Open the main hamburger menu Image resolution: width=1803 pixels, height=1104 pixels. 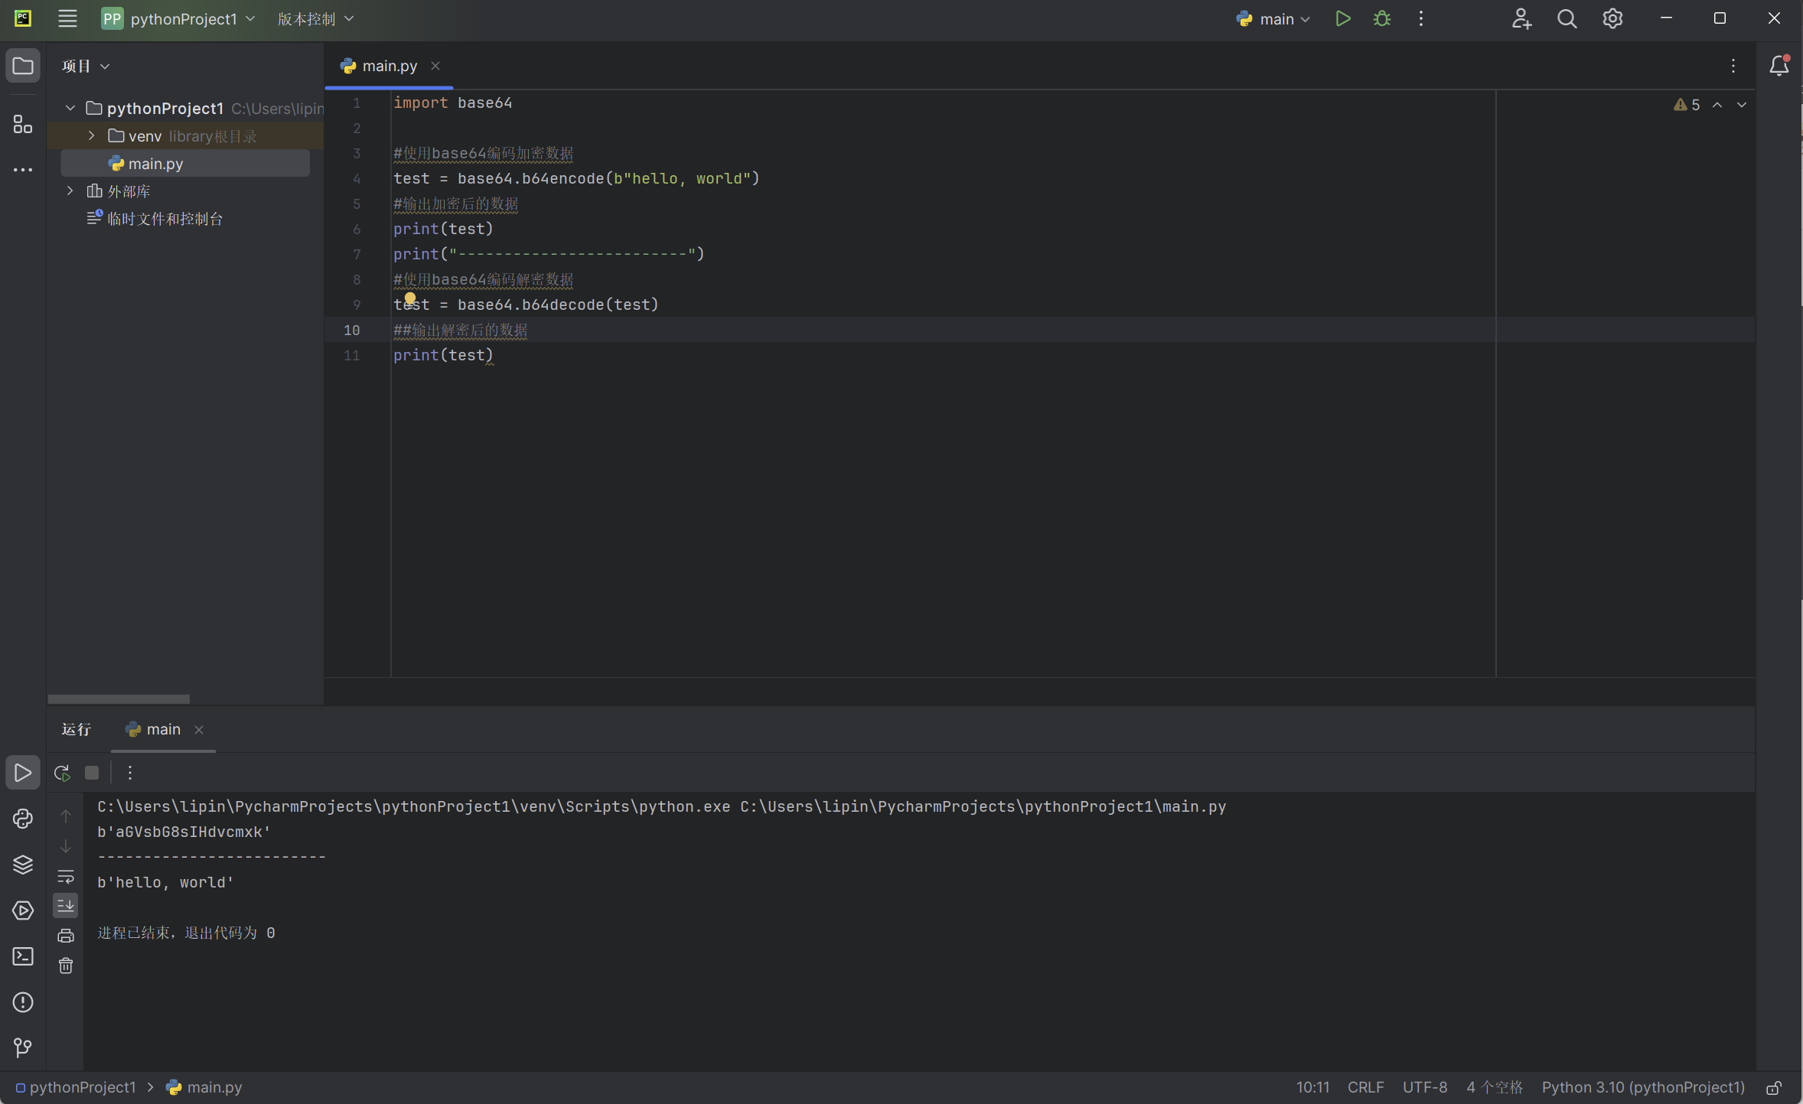click(67, 18)
